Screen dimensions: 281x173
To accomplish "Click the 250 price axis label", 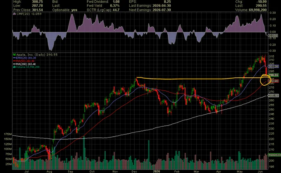I will (x=271, y=110).
